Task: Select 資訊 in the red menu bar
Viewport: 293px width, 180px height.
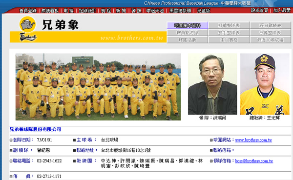Action: (136, 11)
